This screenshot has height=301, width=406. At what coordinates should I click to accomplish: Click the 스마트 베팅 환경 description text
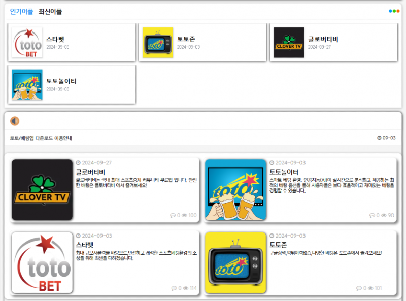(x=332, y=185)
